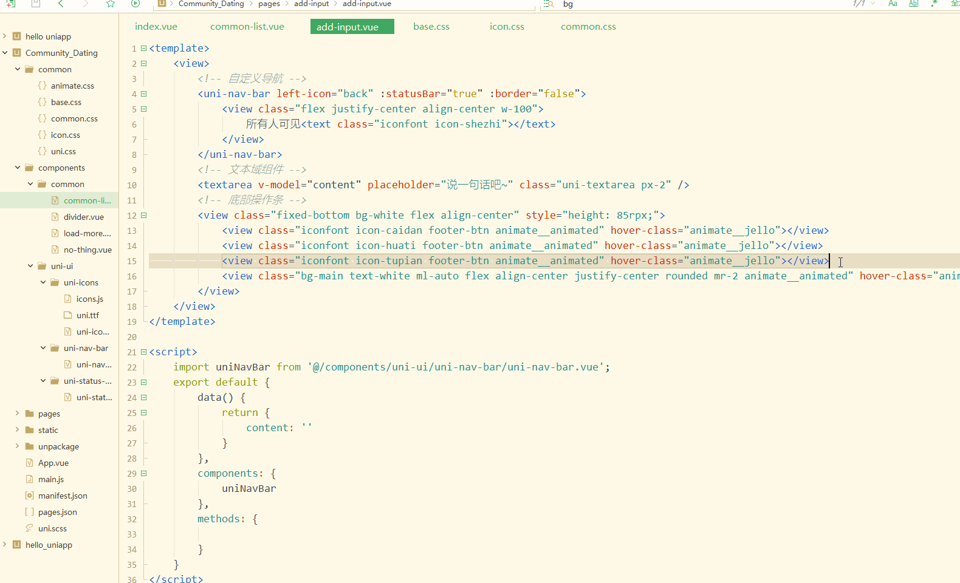Go forward with the right arrow icon
The image size is (960, 583).
pos(86,4)
